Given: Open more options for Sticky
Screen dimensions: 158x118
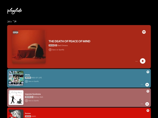Looking at the screenshot, I should [x=142, y=84].
